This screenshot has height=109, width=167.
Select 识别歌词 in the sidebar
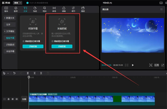[9, 45]
